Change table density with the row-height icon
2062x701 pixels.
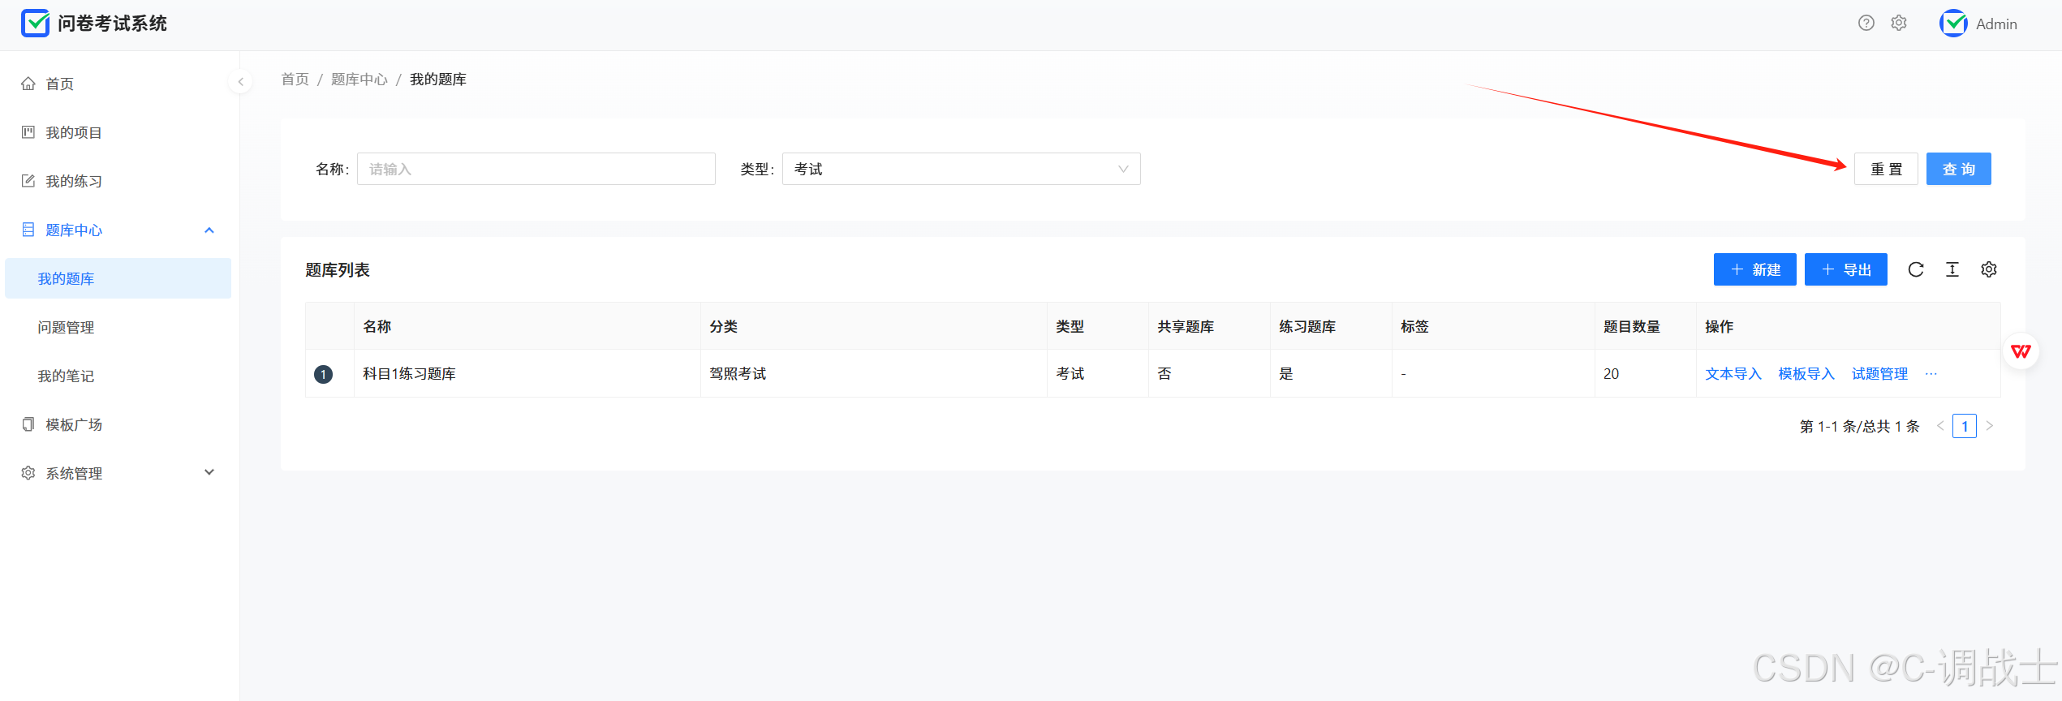point(1952,269)
